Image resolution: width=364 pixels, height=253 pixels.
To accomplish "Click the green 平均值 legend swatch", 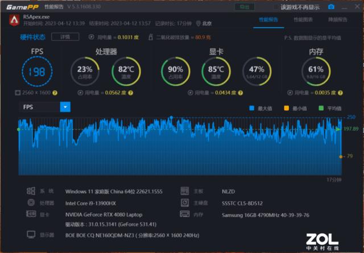I will coord(321,108).
